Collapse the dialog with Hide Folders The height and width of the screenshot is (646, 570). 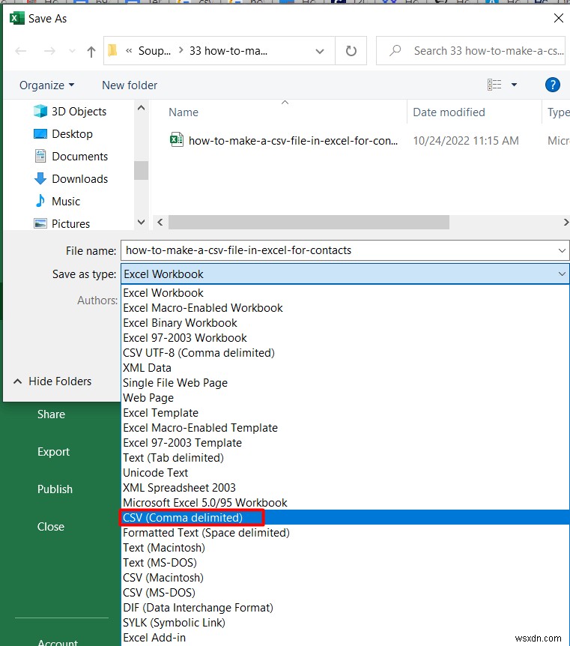tap(60, 381)
